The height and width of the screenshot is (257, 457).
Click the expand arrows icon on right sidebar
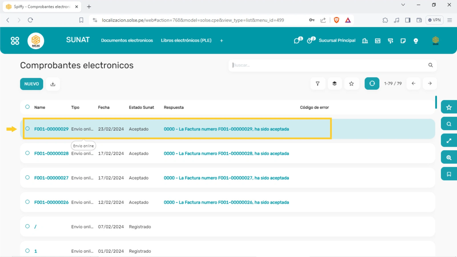click(449, 141)
